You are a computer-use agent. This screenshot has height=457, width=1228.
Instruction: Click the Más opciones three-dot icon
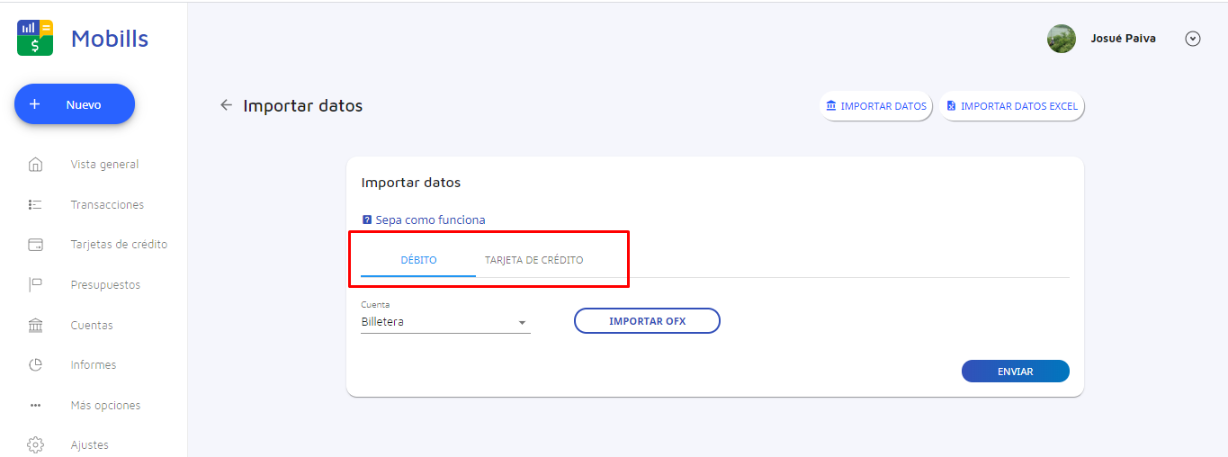click(x=36, y=406)
